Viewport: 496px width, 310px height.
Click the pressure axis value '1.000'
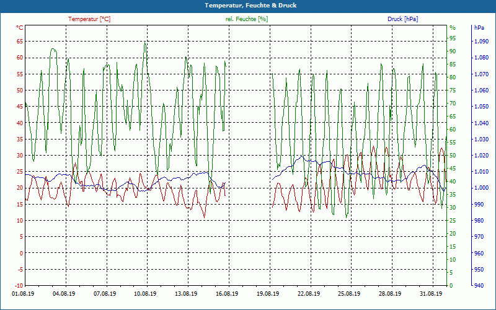click(482, 188)
